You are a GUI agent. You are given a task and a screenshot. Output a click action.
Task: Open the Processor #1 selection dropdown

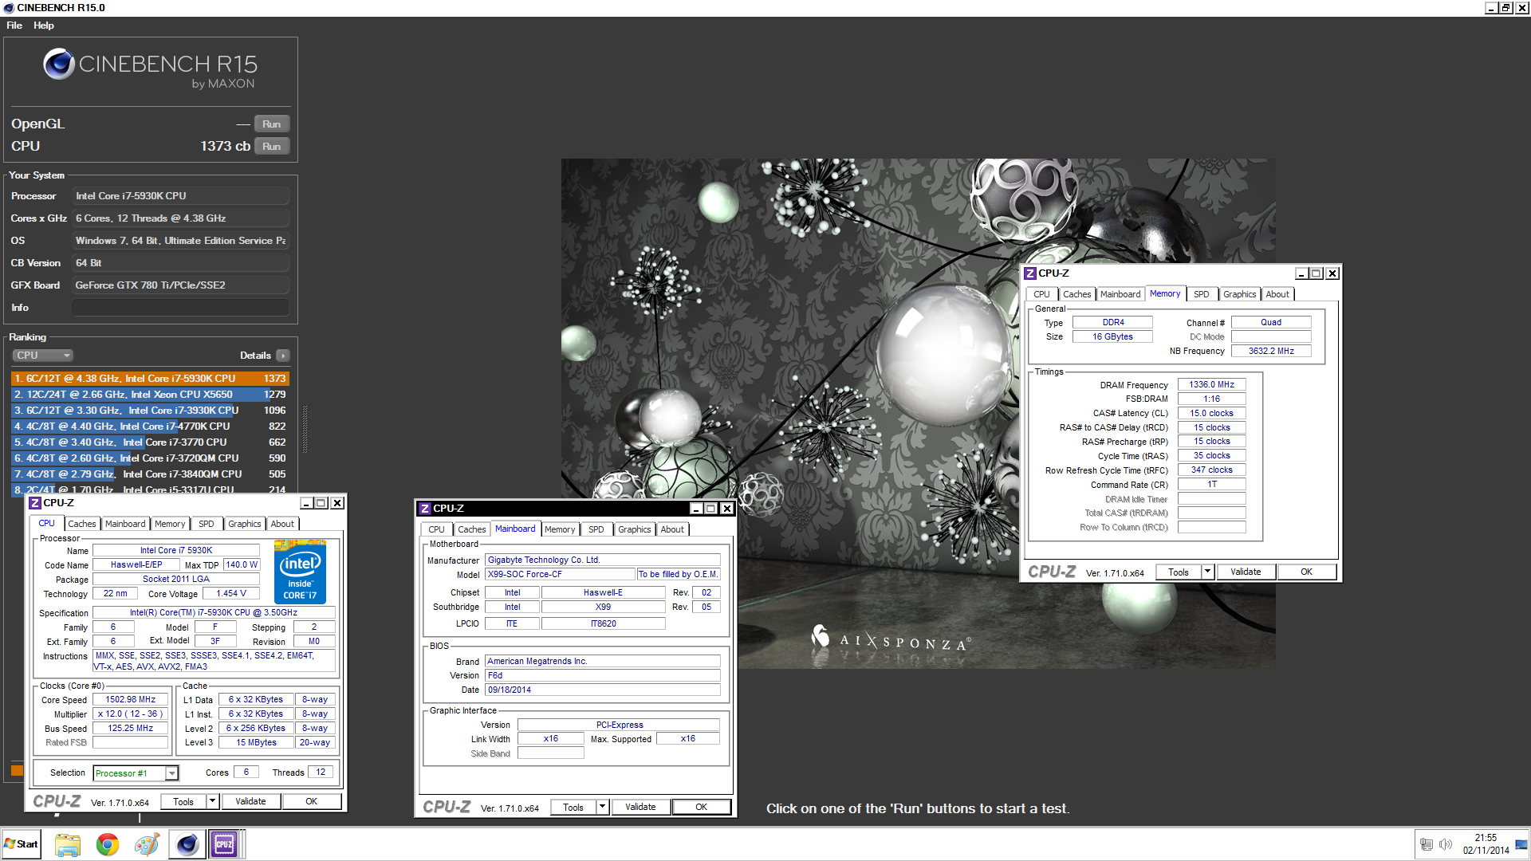coord(171,773)
